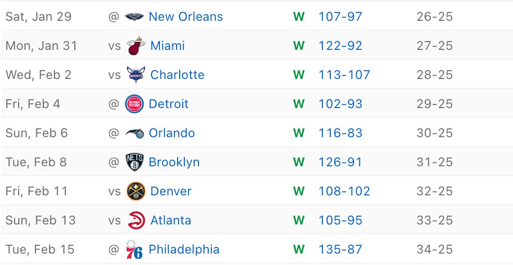Open the 116-83 Orlando game recap
Viewport: 513px width, 265px height.
340,133
